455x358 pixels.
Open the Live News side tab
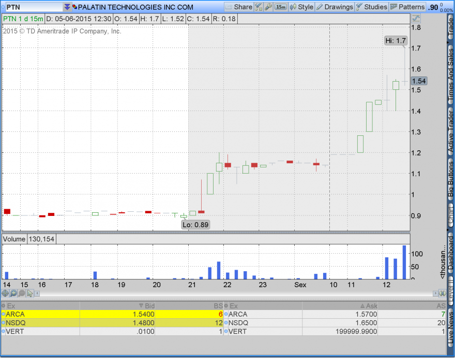click(x=451, y=328)
